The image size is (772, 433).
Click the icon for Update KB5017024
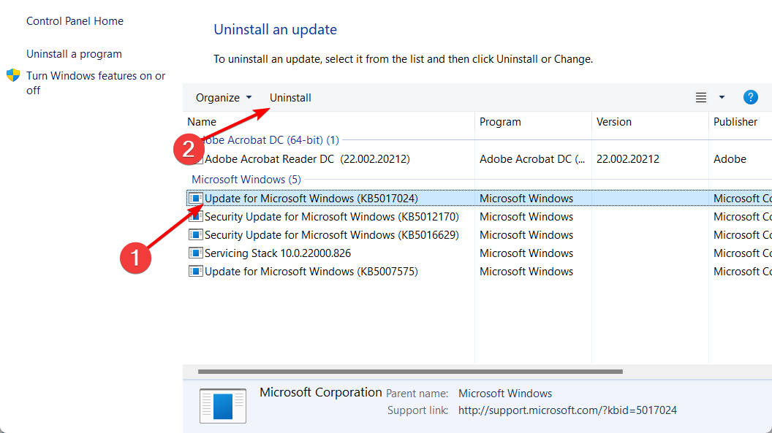tap(195, 198)
